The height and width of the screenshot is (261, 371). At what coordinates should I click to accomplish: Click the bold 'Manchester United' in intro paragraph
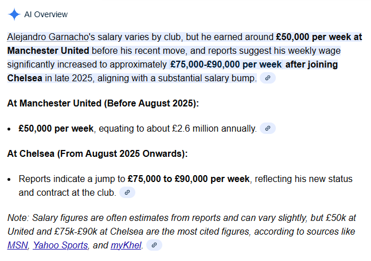(48, 50)
